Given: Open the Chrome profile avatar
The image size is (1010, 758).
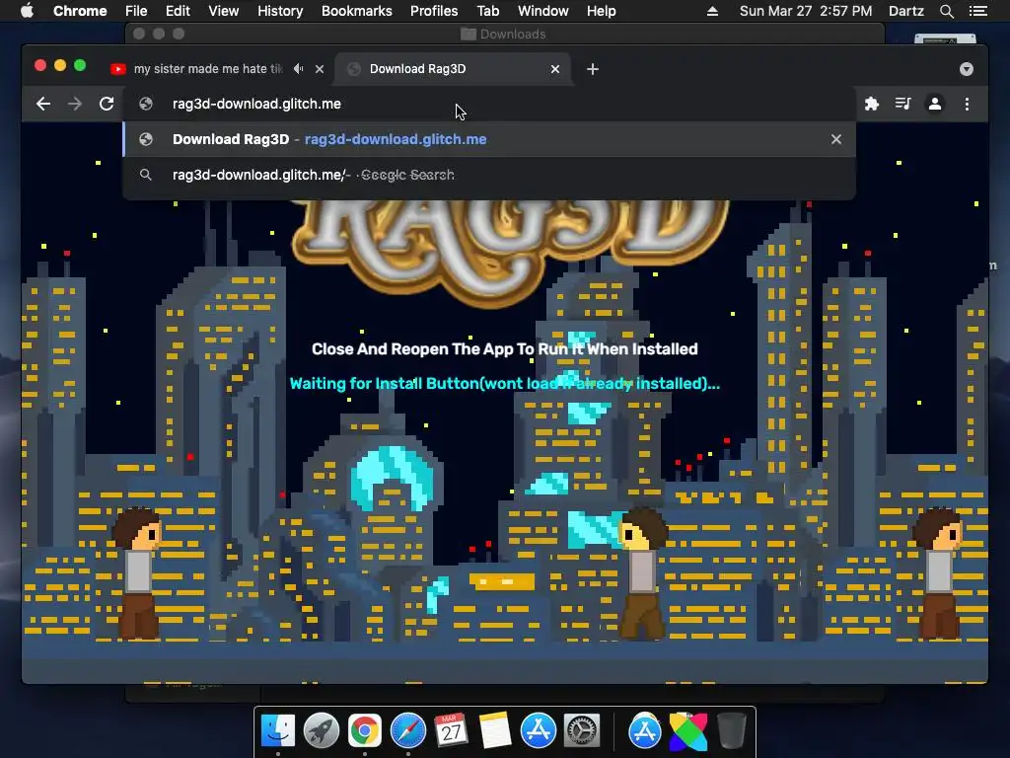Looking at the screenshot, I should (x=935, y=104).
